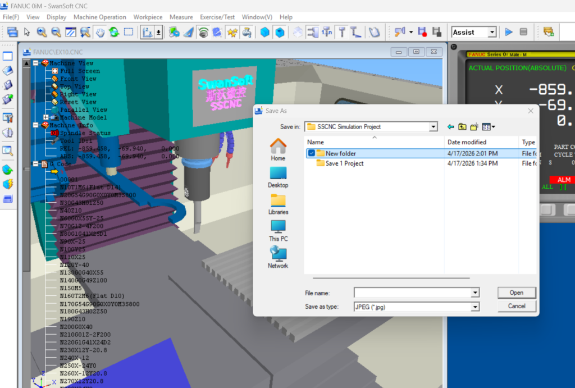Screen dimensions: 575x388
Task: Click the Open button in dialog
Action: 516,293
